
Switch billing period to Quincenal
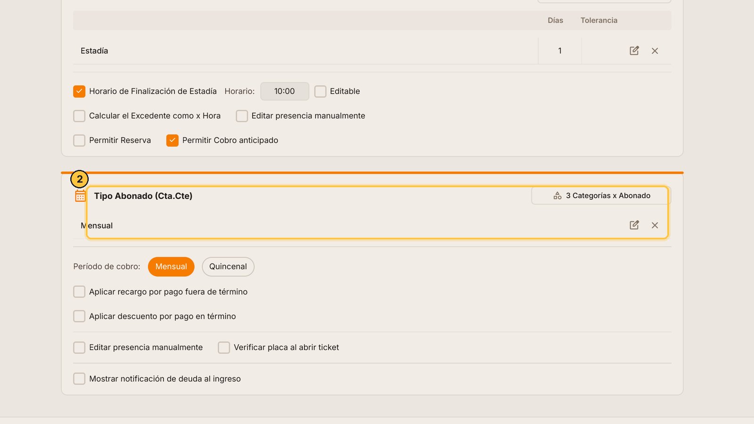pos(228,267)
